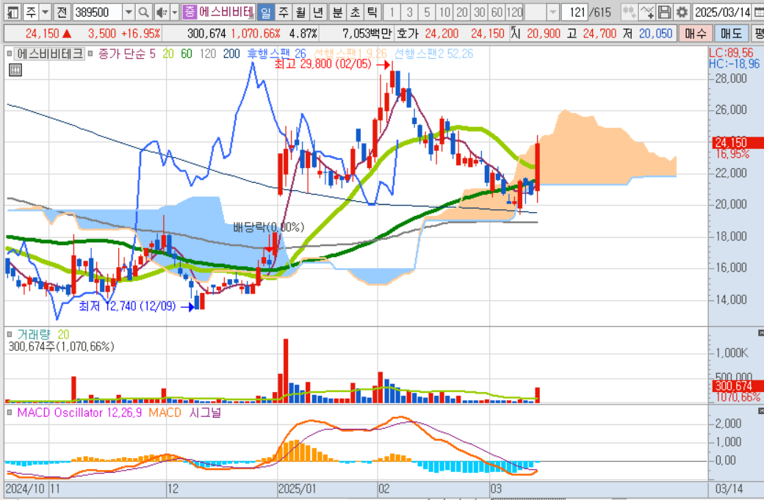Click the 배당락(0.00%) chart annotation

268,227
